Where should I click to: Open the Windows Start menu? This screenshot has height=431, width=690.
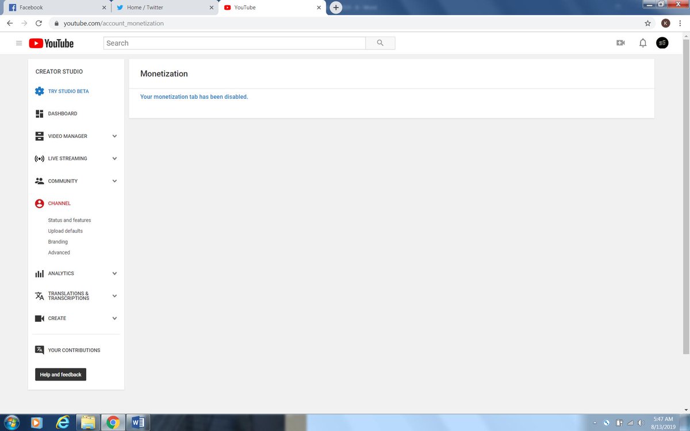pyautogui.click(x=11, y=422)
